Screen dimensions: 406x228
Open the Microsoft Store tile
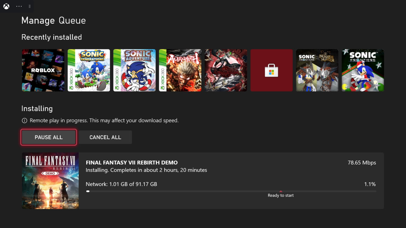click(x=272, y=70)
